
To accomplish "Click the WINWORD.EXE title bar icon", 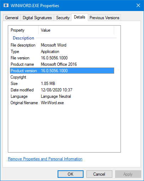I will pos(6,5).
